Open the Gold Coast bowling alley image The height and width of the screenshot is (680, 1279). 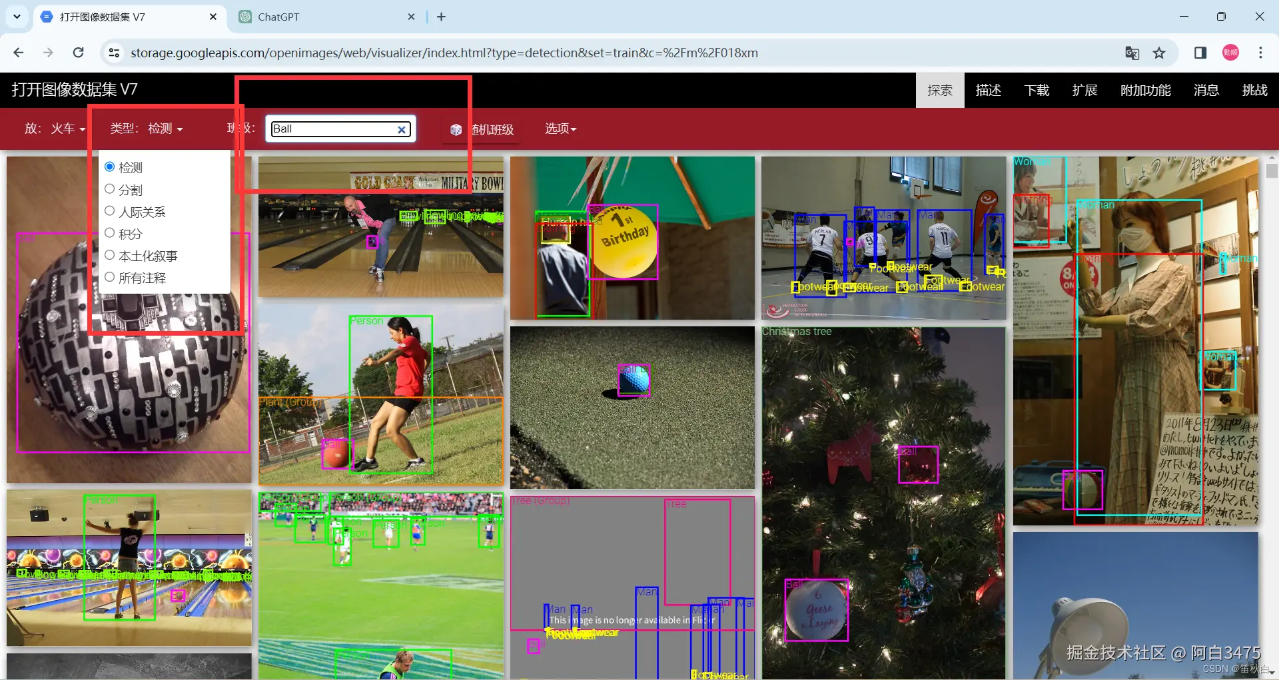380,226
